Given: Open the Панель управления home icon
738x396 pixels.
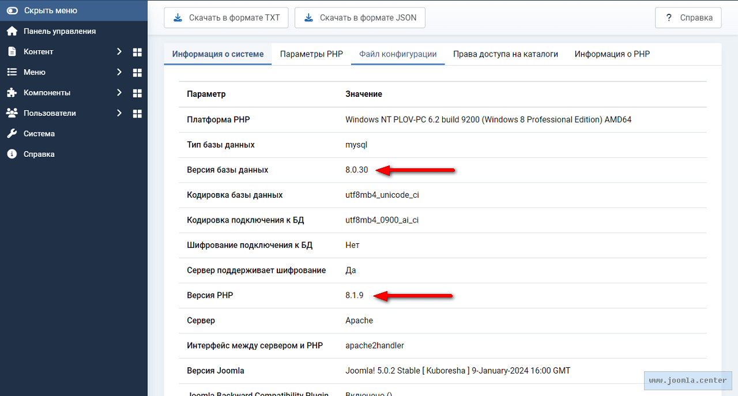Looking at the screenshot, I should pyautogui.click(x=12, y=31).
